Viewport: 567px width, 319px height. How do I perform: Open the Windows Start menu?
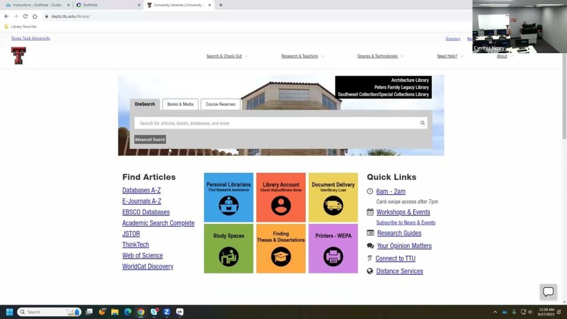tap(10, 312)
